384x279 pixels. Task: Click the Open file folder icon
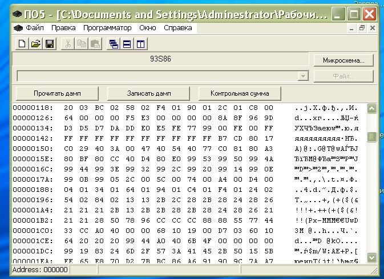click(x=36, y=44)
